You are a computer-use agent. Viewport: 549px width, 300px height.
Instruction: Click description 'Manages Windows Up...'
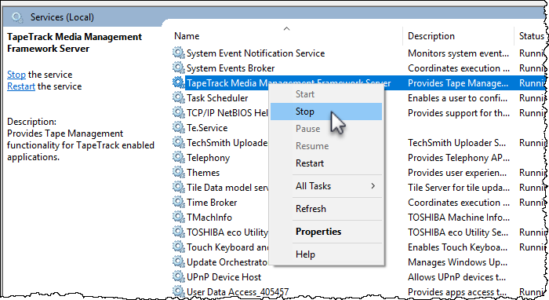point(457,262)
